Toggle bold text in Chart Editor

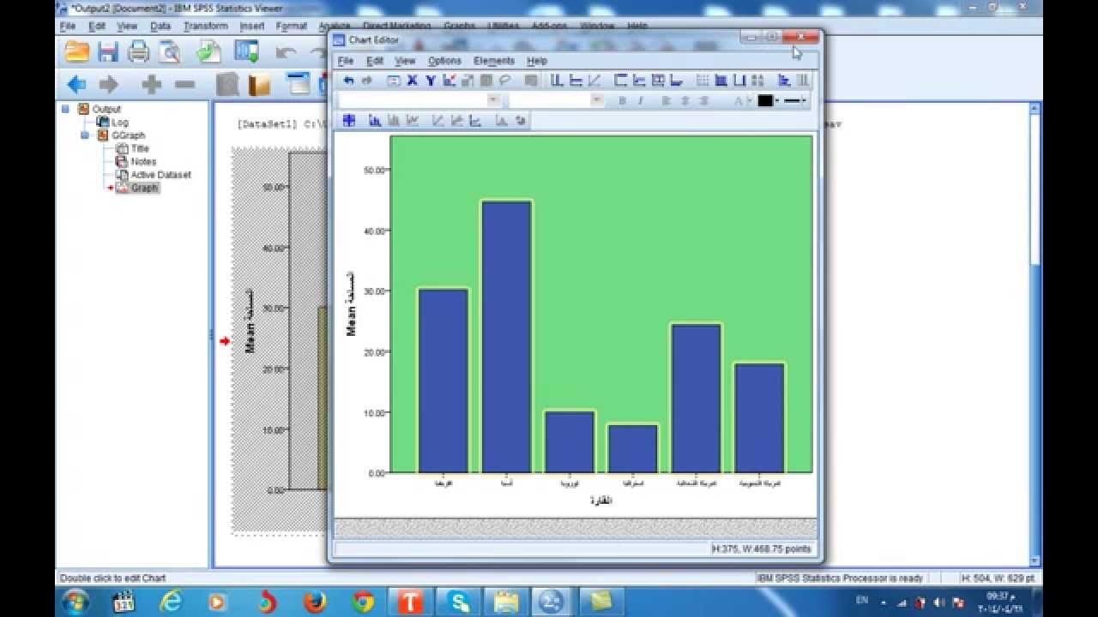(x=622, y=100)
